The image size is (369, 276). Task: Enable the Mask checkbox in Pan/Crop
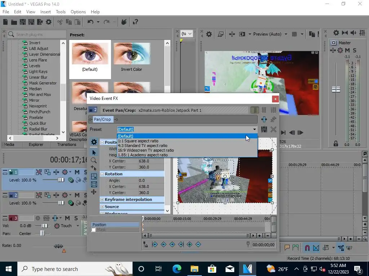coord(93,230)
